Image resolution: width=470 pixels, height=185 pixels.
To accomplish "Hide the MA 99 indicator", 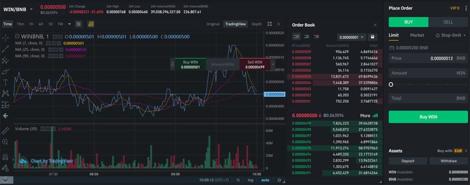I will 50,56.
